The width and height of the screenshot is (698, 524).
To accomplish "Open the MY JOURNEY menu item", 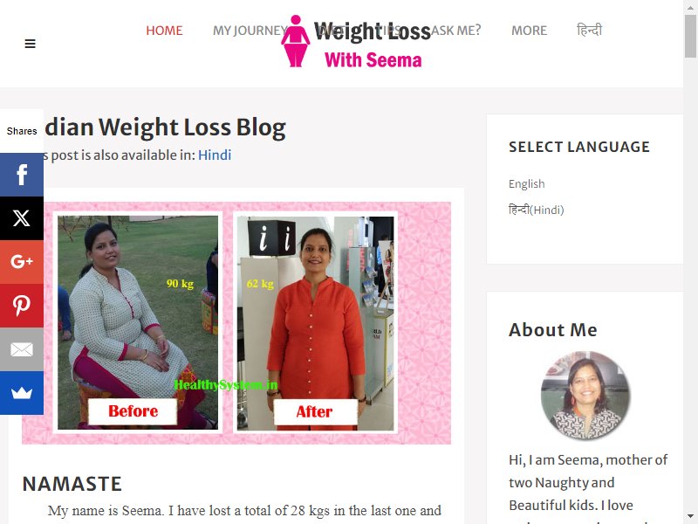I will pos(250,31).
